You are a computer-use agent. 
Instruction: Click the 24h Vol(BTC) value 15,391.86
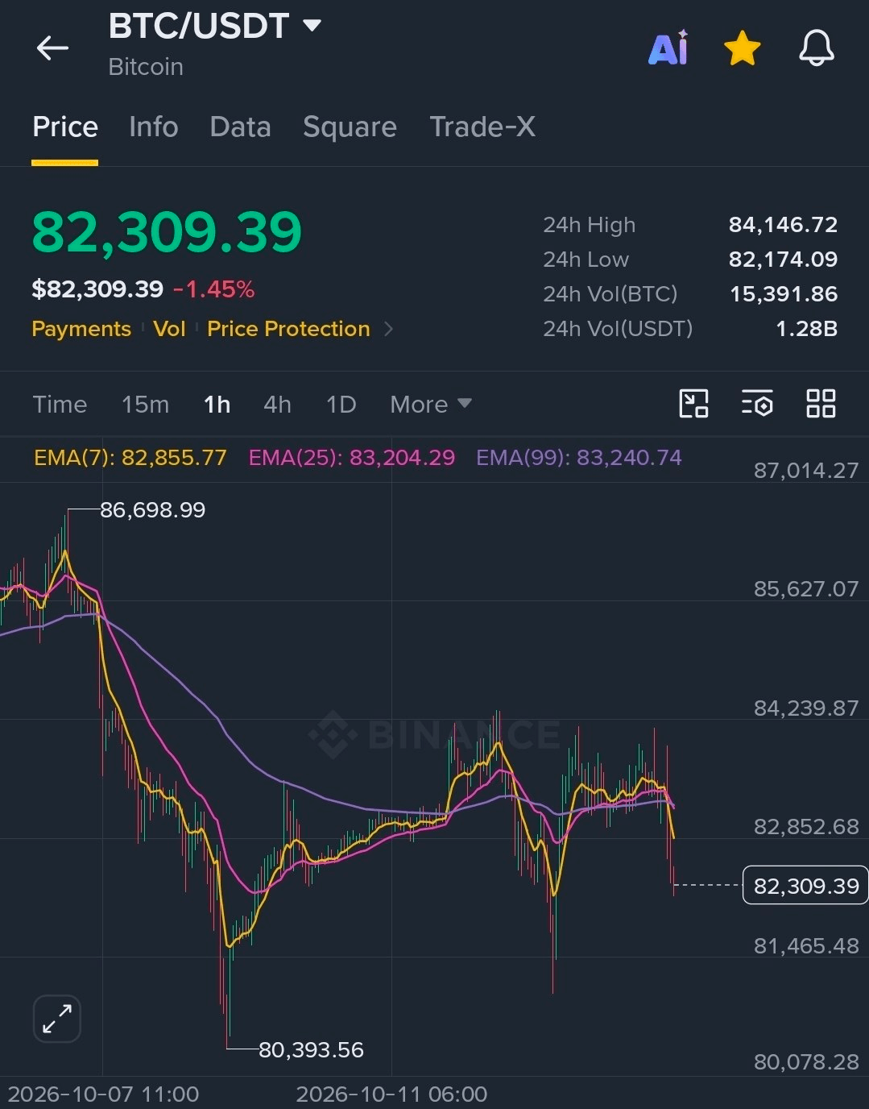(x=784, y=294)
